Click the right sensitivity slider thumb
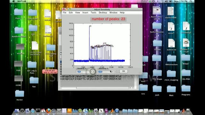The width and height of the screenshot is (205, 115). point(100,72)
